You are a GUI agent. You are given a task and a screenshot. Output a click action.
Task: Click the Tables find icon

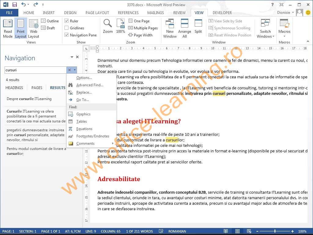[x=71, y=121]
